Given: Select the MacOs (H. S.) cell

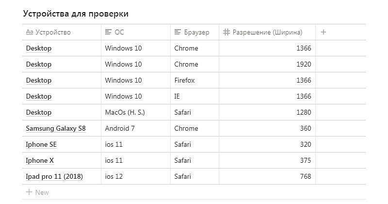Looking at the screenshot, I should coord(136,112).
